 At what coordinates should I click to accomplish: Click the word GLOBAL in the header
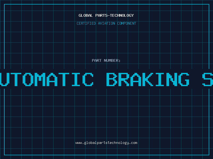(x=86, y=15)
